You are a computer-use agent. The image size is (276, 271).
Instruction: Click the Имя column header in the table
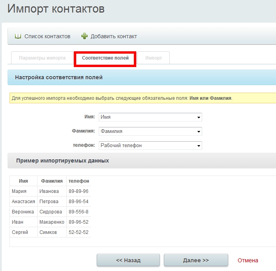pyautogui.click(x=23, y=181)
